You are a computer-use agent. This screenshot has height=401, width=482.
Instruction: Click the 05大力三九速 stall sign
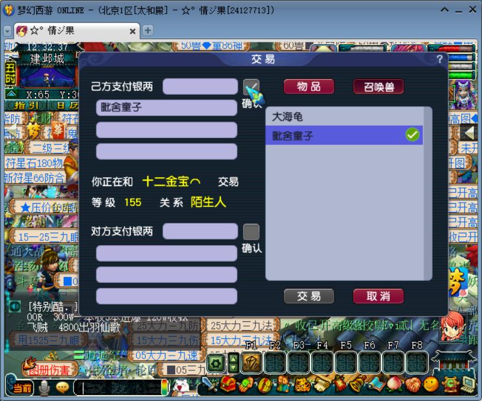(166, 356)
